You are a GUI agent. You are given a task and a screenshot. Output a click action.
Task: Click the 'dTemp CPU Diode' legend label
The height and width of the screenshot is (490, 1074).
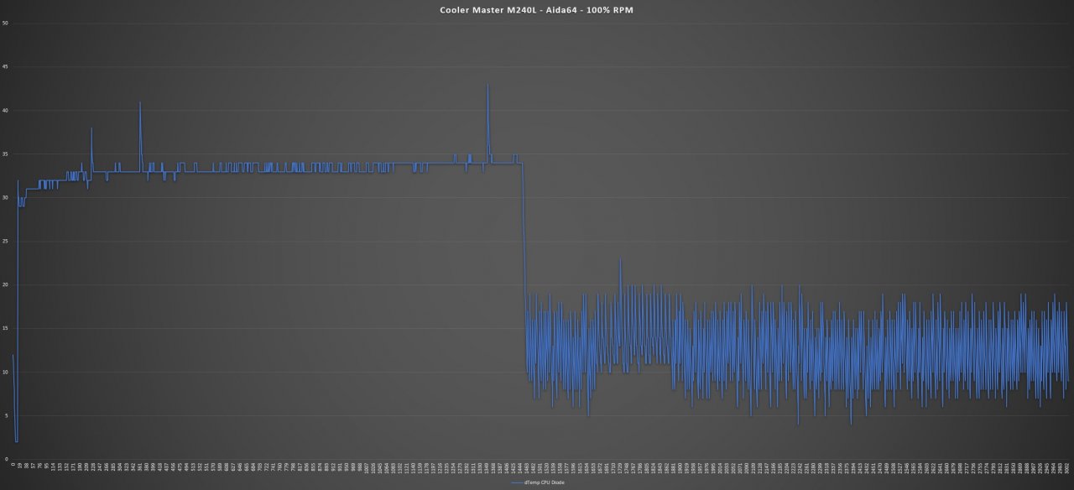(544, 484)
